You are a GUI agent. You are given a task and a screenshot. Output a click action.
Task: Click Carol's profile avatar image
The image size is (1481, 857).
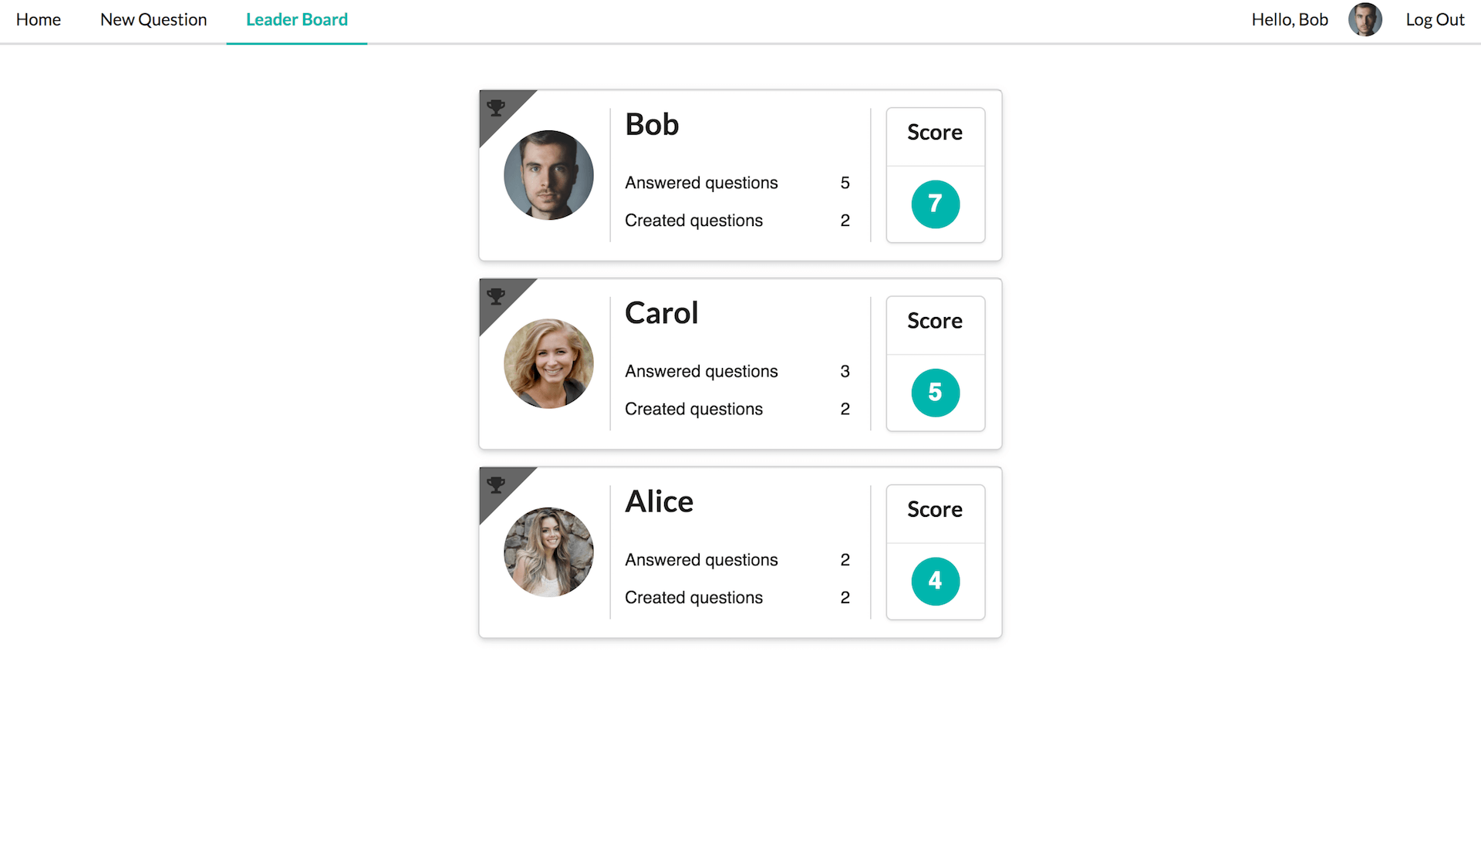point(550,363)
